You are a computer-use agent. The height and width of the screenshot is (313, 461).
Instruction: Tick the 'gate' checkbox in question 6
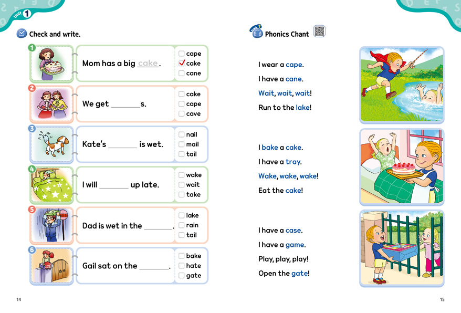coord(182,276)
